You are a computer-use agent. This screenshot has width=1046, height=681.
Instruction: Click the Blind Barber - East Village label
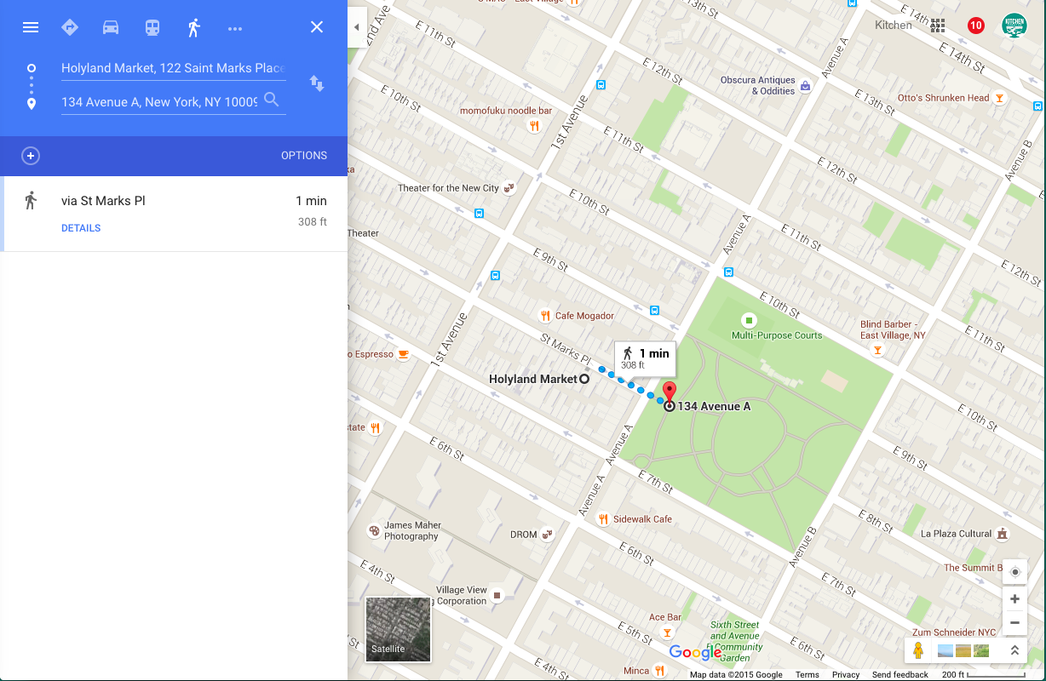(x=892, y=330)
